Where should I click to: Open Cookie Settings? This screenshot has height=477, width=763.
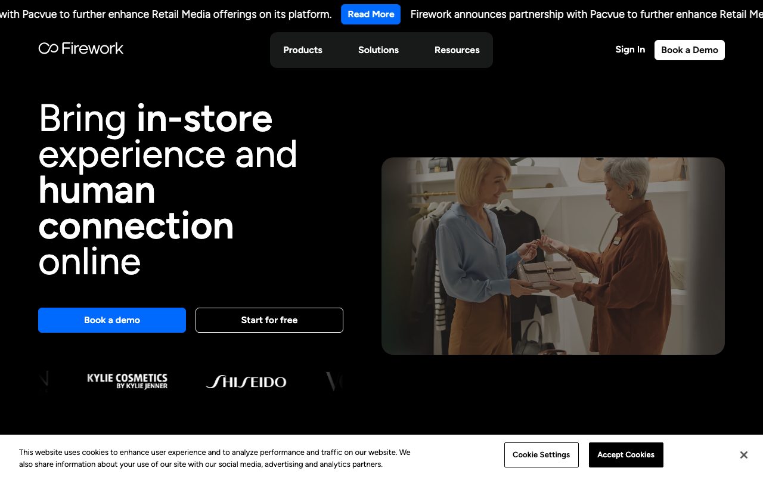click(x=541, y=455)
